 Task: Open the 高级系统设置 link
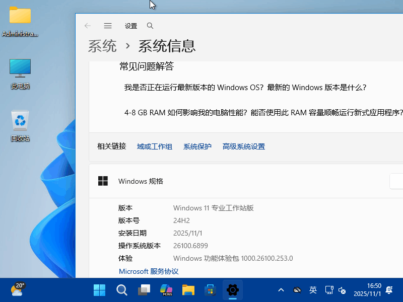tap(243, 146)
